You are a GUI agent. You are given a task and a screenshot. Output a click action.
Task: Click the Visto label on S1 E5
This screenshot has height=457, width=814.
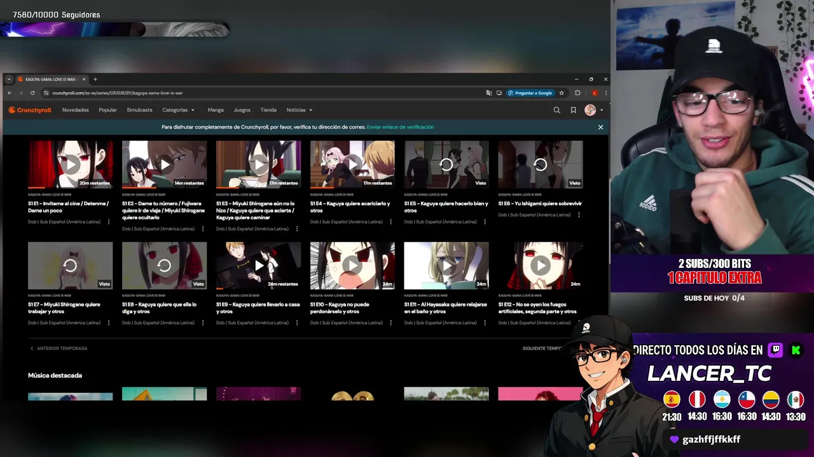coord(481,183)
